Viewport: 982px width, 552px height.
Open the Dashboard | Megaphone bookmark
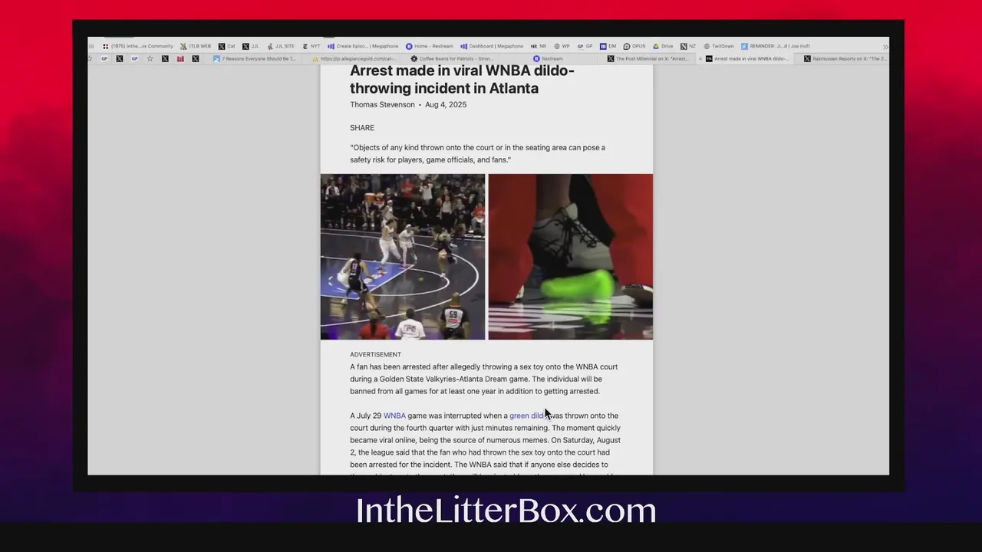(492, 46)
